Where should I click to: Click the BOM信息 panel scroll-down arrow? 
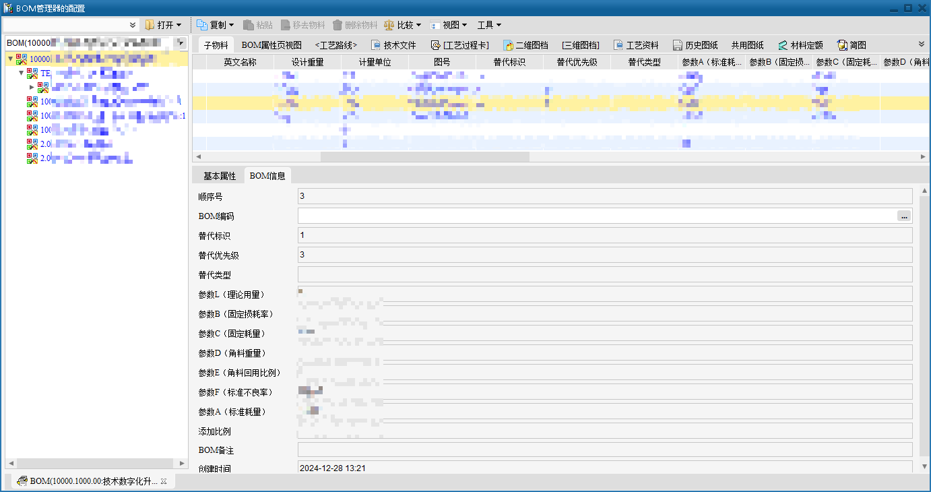coord(924,466)
